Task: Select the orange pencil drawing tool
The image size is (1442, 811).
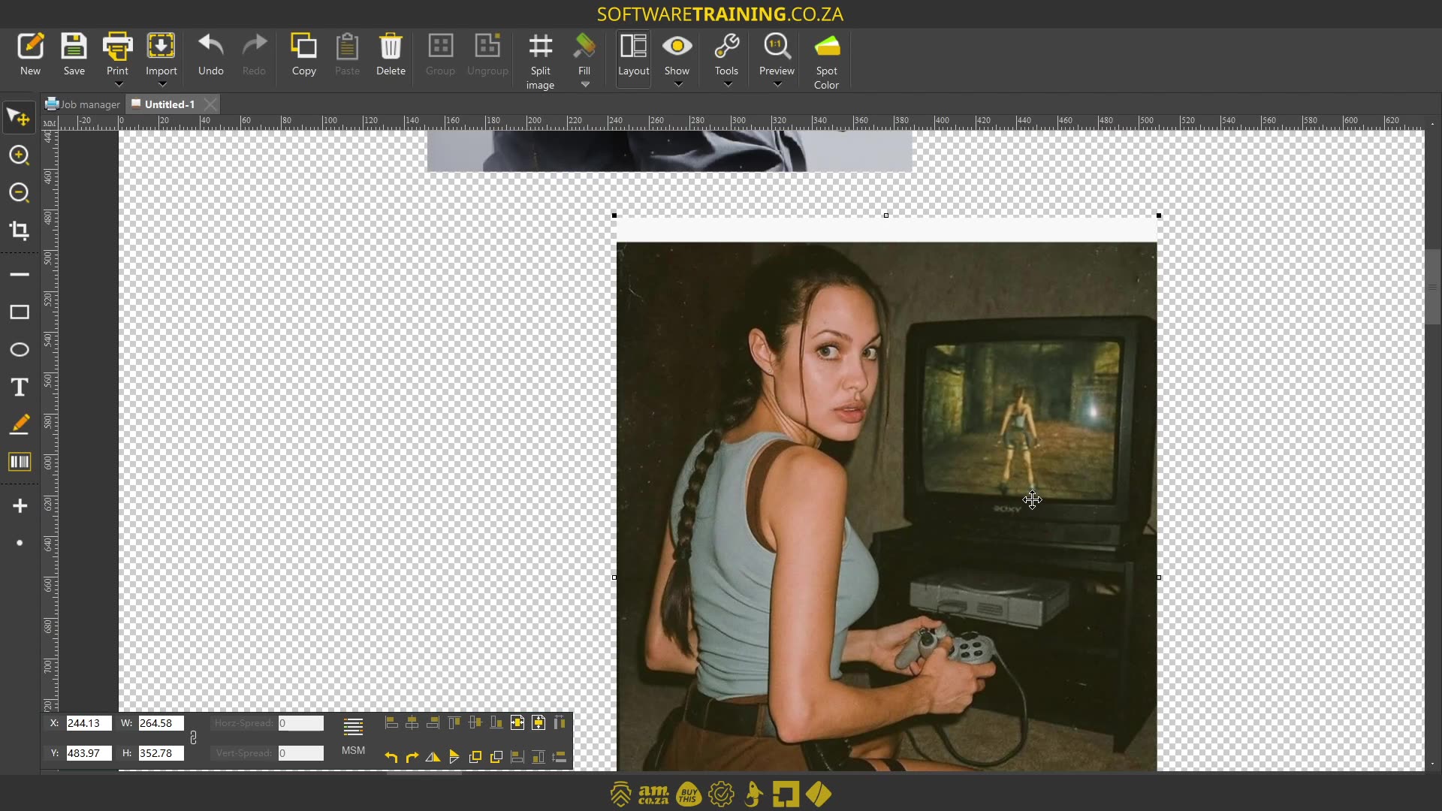Action: coord(19,424)
